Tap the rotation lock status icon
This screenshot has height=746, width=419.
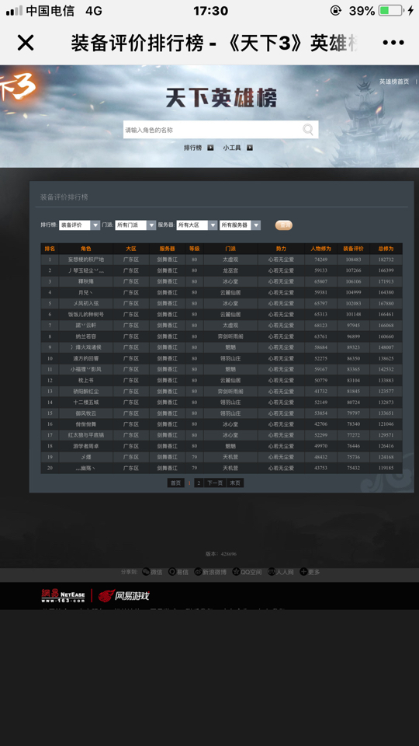pos(336,10)
